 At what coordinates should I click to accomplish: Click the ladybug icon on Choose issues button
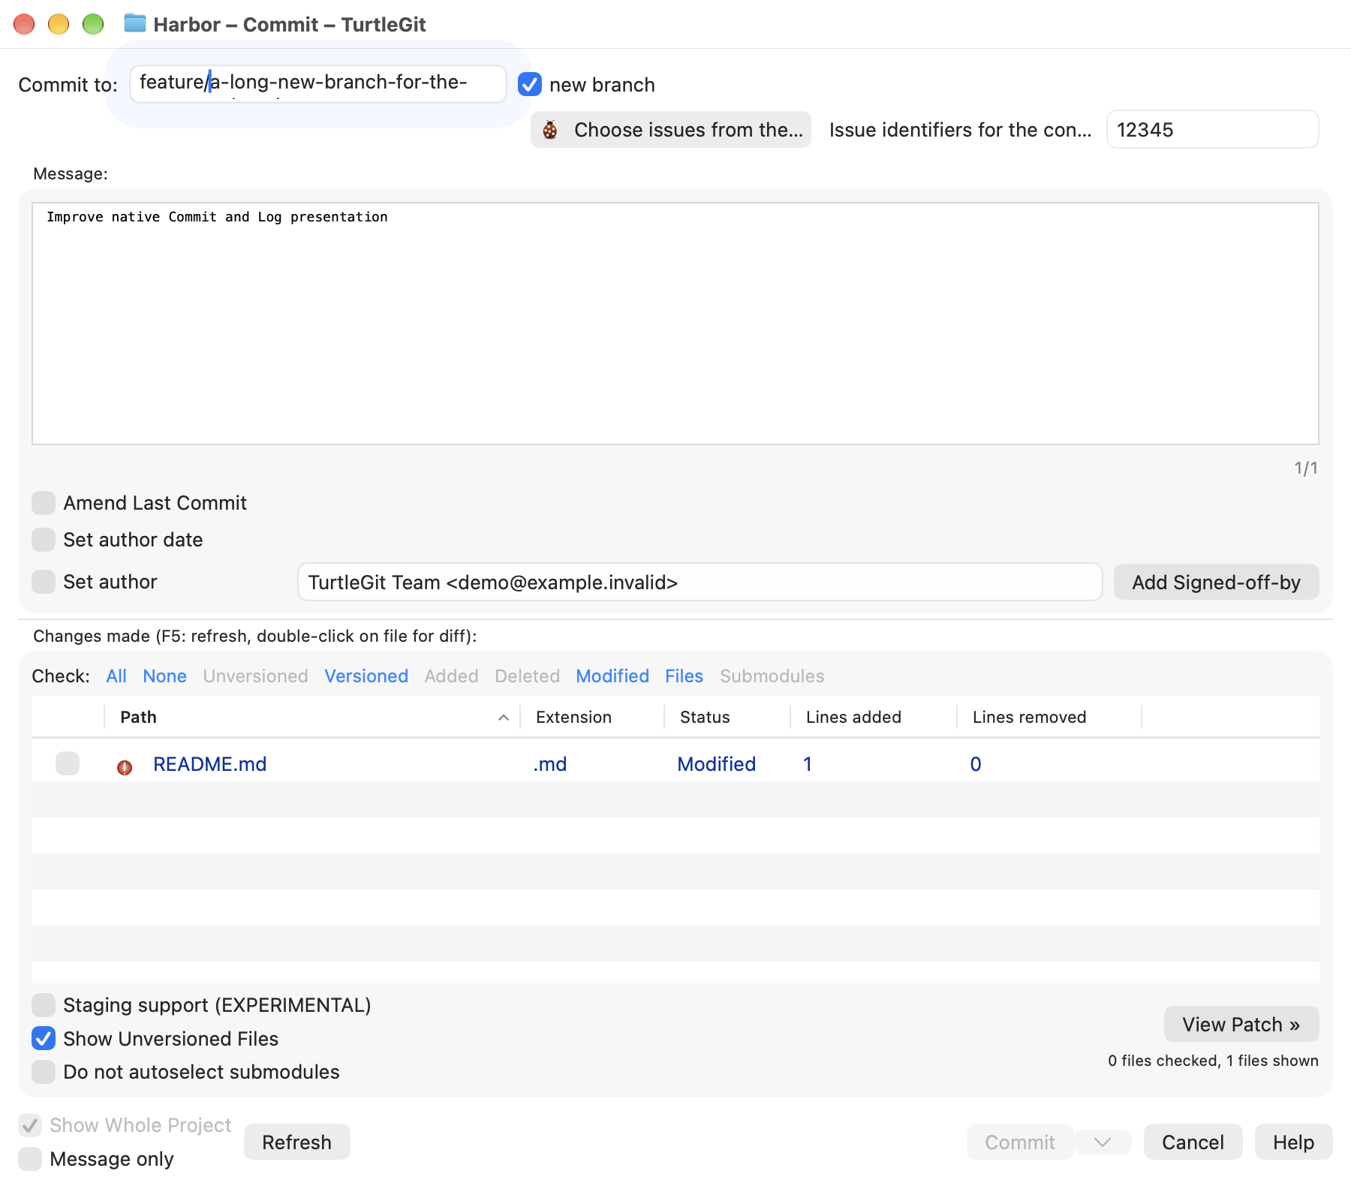tap(550, 130)
